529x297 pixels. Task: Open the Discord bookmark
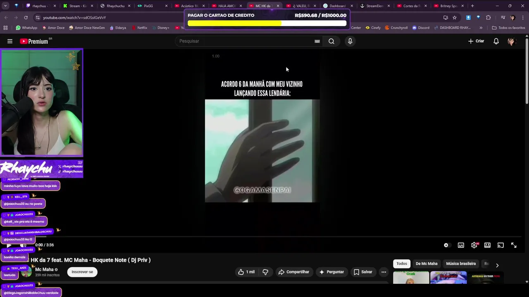421,28
